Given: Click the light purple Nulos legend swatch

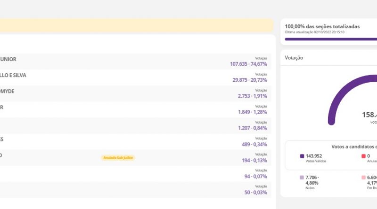Looking at the screenshot, I should coord(302,178).
